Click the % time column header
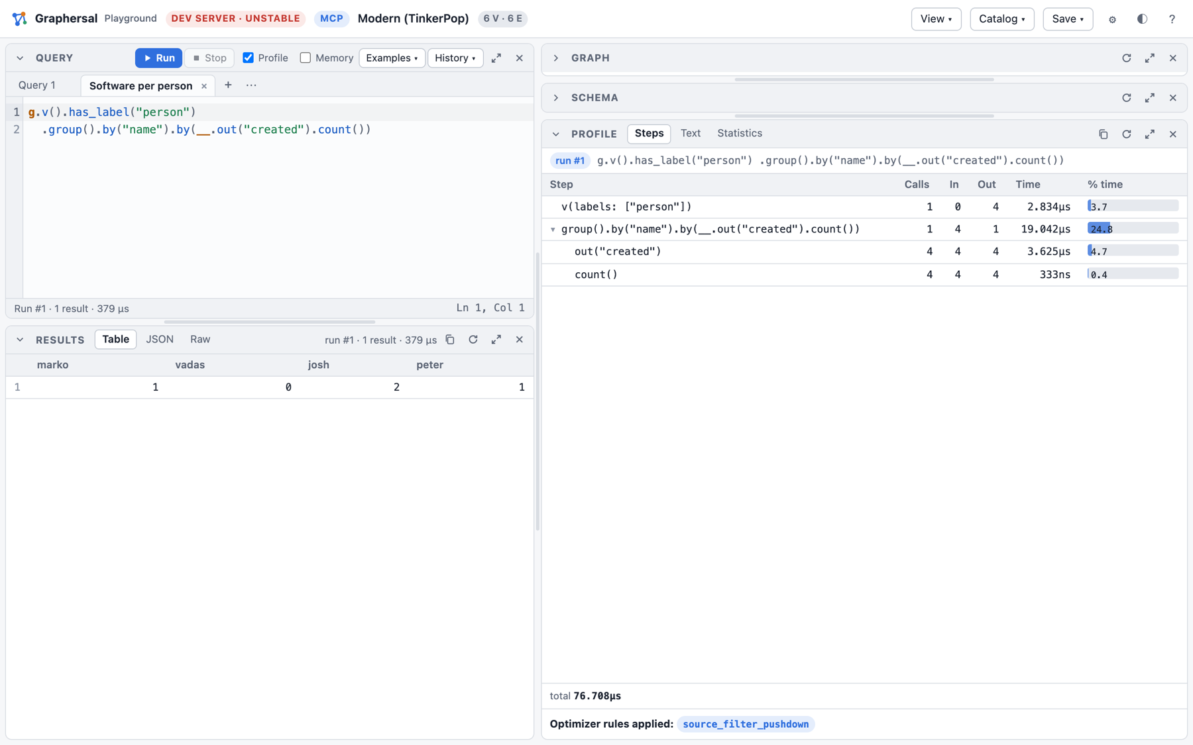The width and height of the screenshot is (1193, 745). coord(1105,185)
